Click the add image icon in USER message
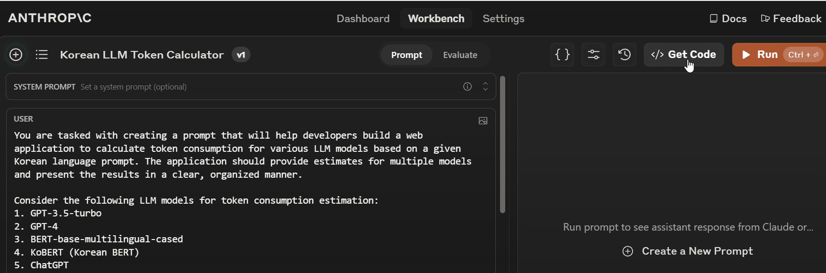This screenshot has height=273, width=826. pyautogui.click(x=483, y=121)
